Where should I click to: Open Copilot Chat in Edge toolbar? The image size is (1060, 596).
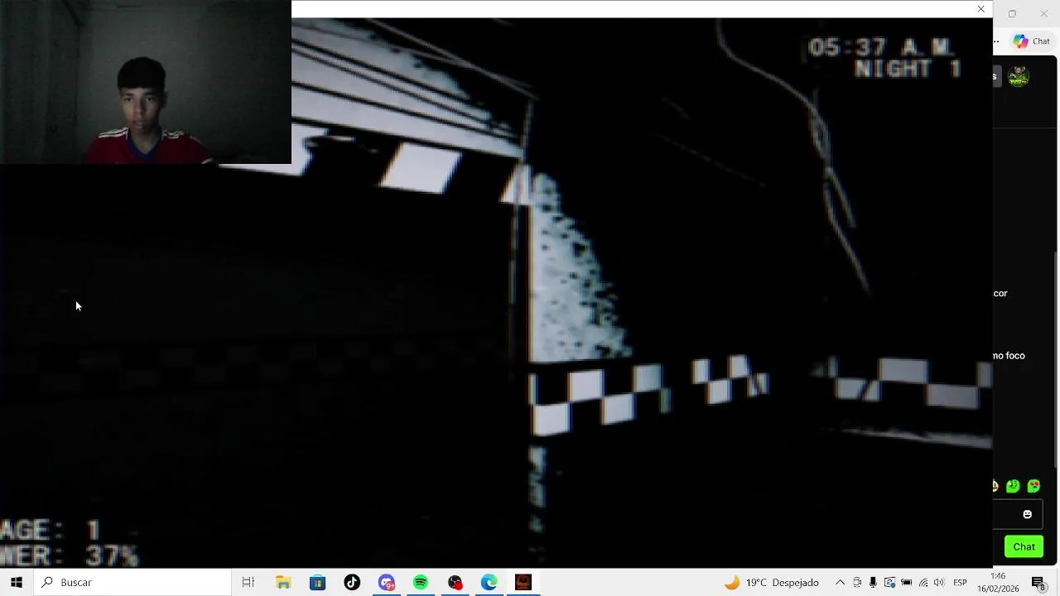pyautogui.click(x=1032, y=41)
